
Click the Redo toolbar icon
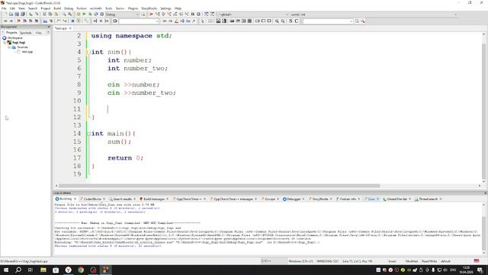point(37,15)
